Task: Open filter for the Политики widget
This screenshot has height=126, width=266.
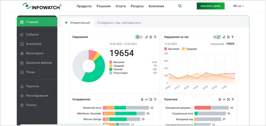Action: [x=232, y=100]
